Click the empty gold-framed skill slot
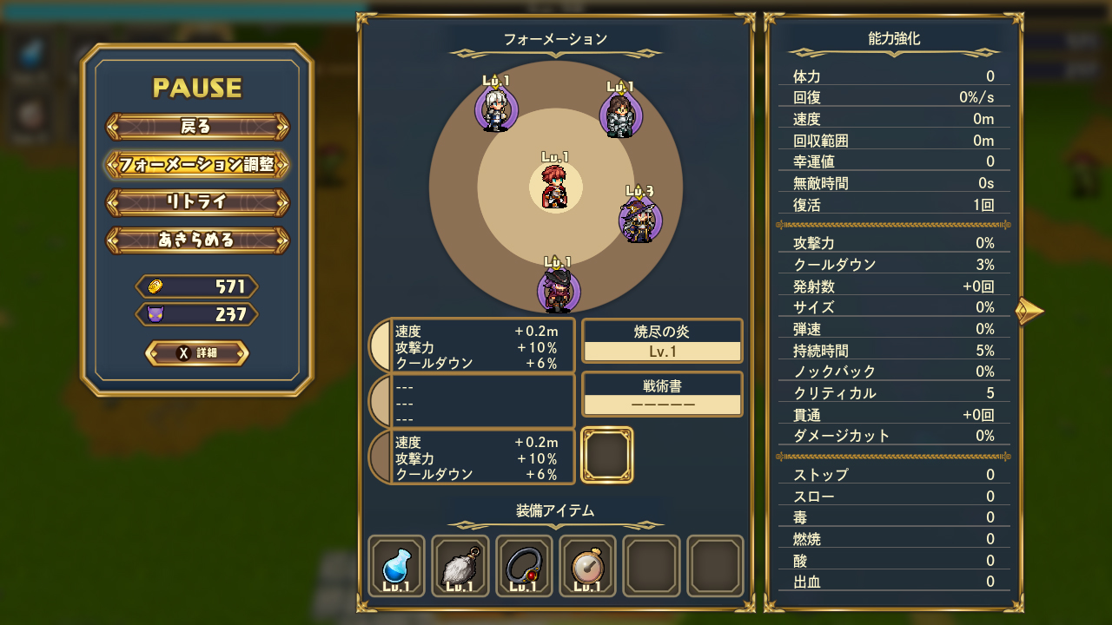1112x625 pixels. [x=607, y=455]
